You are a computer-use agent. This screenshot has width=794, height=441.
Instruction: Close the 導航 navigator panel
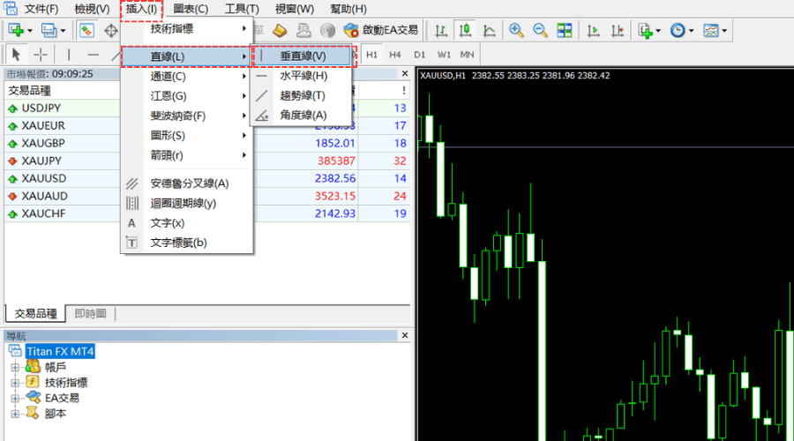[x=405, y=335]
